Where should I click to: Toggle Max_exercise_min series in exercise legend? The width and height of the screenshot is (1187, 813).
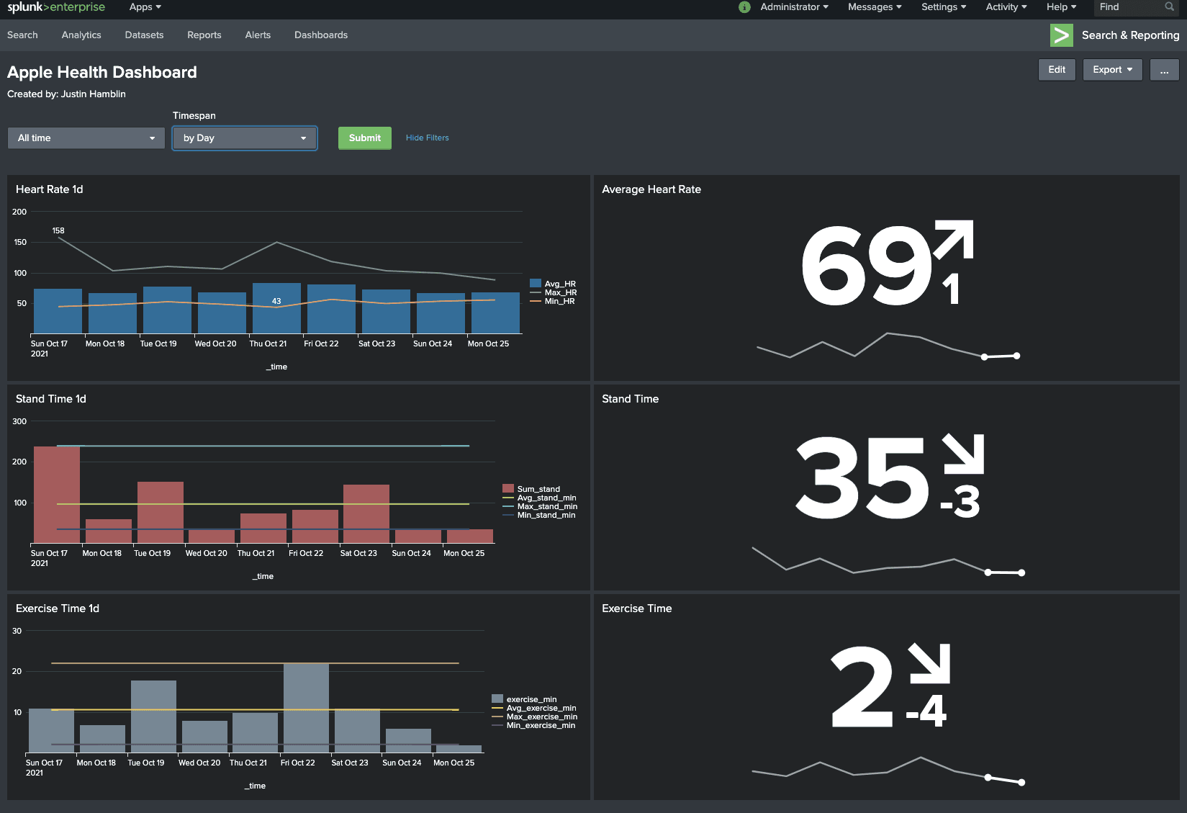(x=541, y=717)
